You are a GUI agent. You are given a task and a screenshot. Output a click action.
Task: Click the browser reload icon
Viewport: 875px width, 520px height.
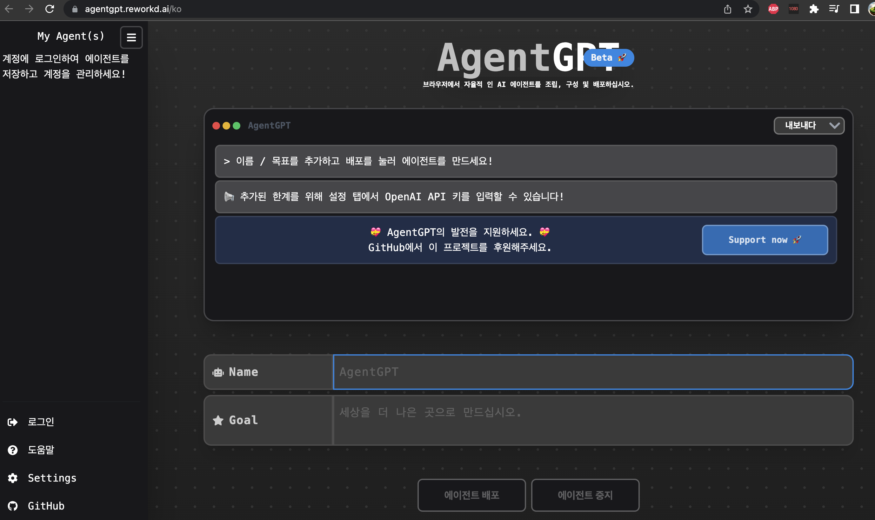point(50,9)
